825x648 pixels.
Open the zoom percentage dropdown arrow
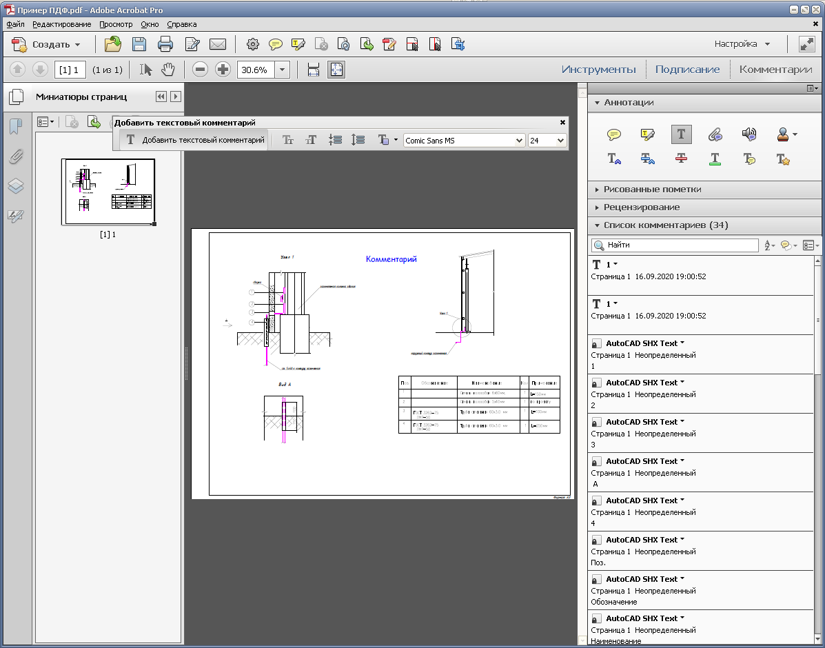click(283, 70)
